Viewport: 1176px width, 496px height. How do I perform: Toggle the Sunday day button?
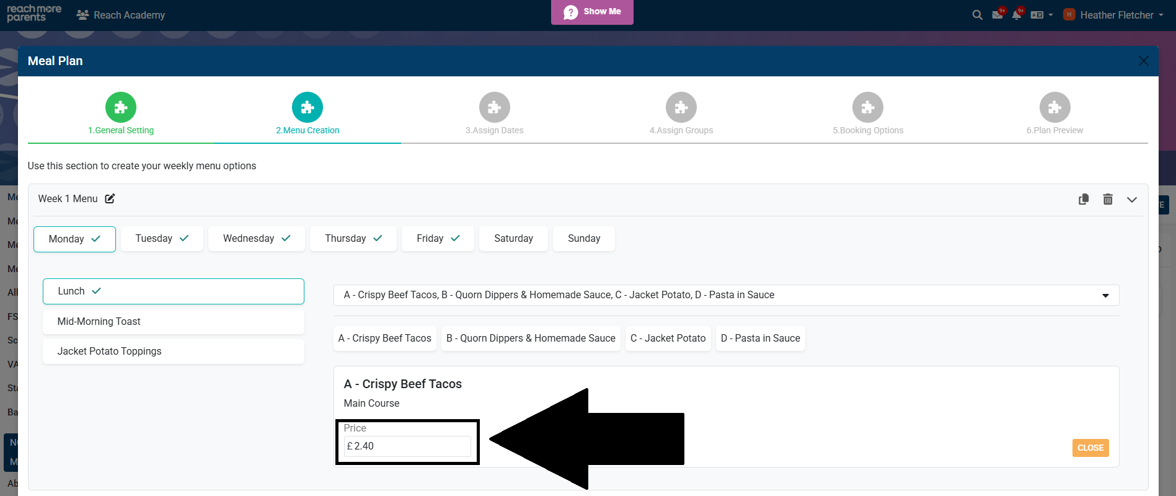point(584,239)
